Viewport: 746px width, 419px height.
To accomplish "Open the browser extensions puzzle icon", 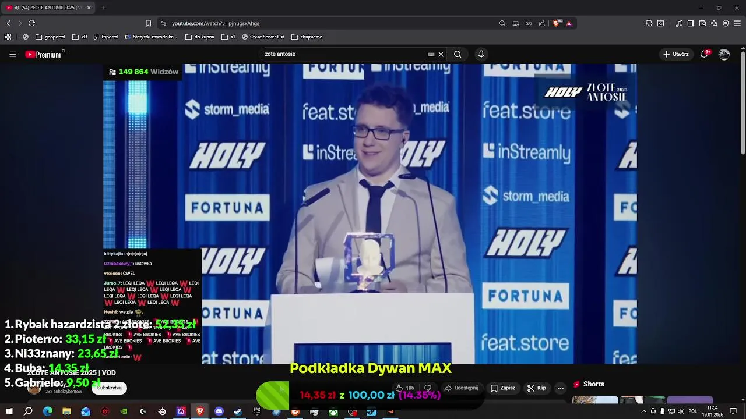I will [x=649, y=23].
